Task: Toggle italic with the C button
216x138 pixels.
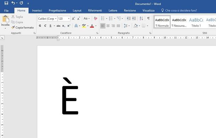Action: tap(45, 26)
